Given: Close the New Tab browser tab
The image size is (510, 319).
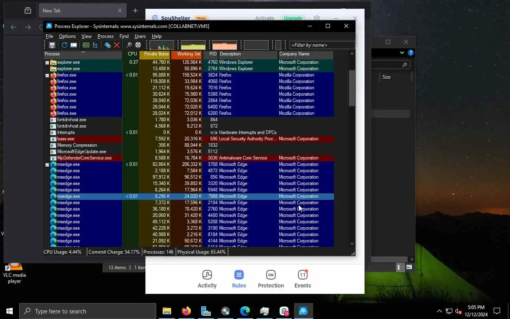Looking at the screenshot, I should pos(120,11).
